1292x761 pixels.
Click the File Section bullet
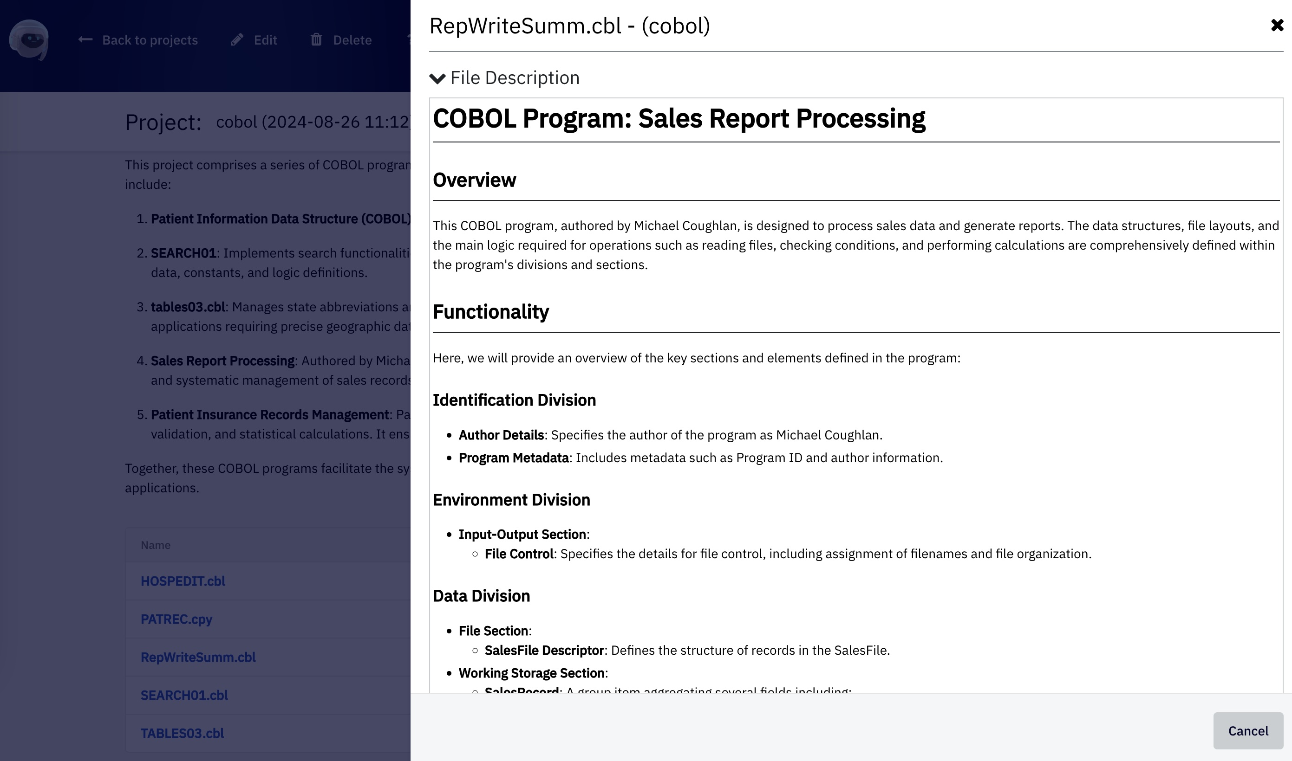495,630
